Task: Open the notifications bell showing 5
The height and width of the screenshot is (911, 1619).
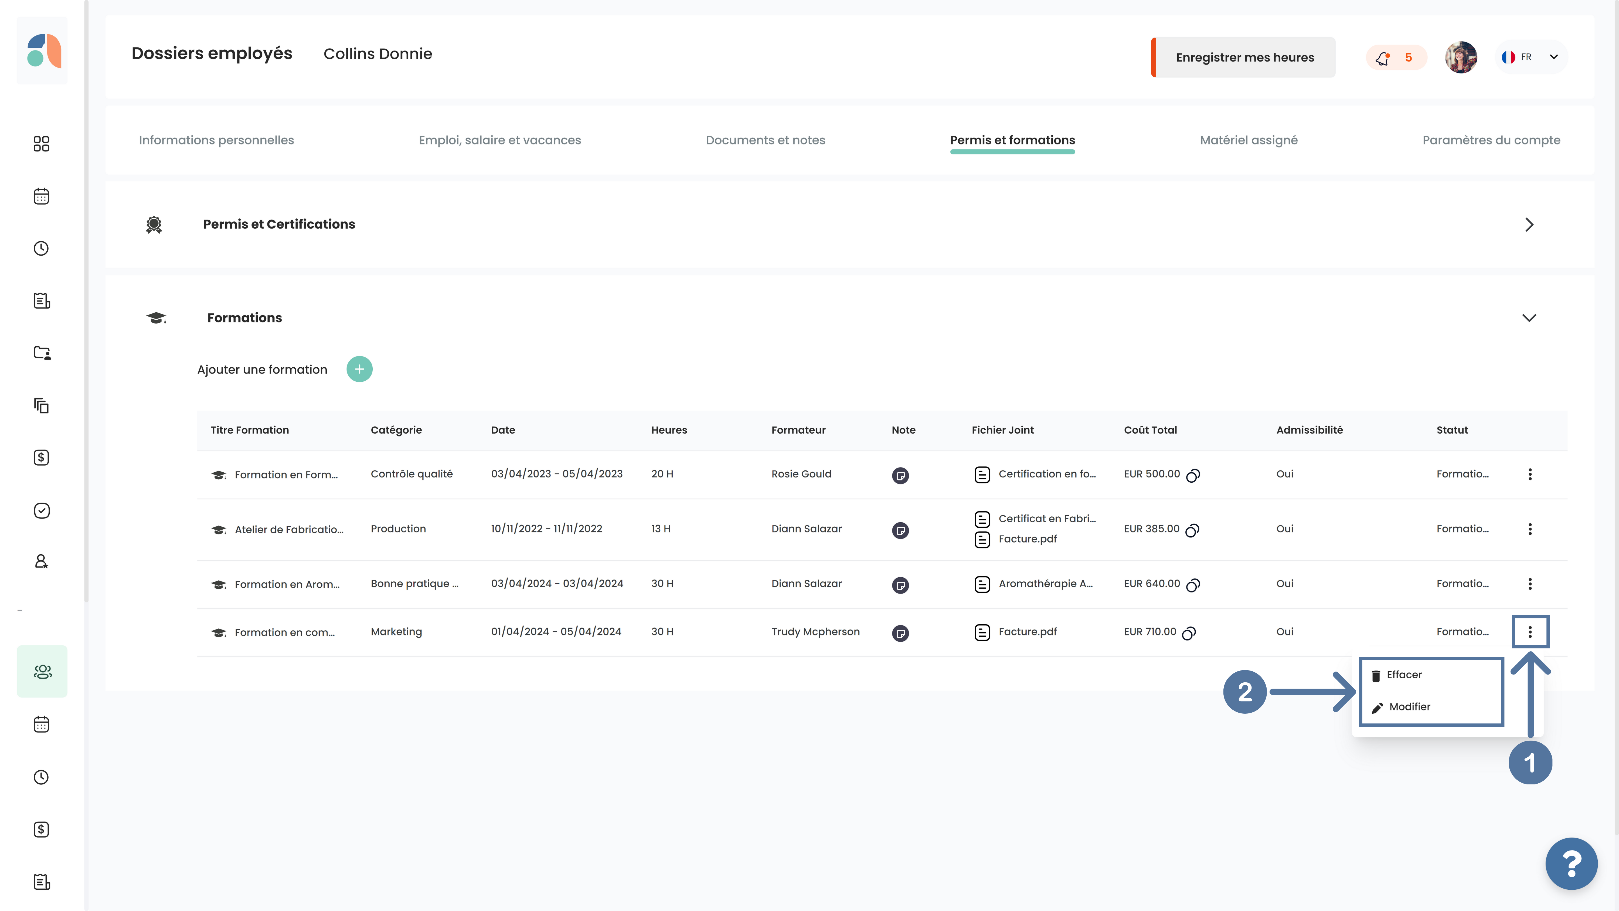Action: (x=1396, y=58)
